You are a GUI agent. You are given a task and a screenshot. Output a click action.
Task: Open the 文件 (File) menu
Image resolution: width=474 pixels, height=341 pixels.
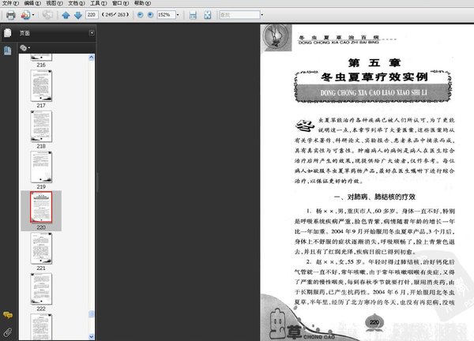(10, 3)
